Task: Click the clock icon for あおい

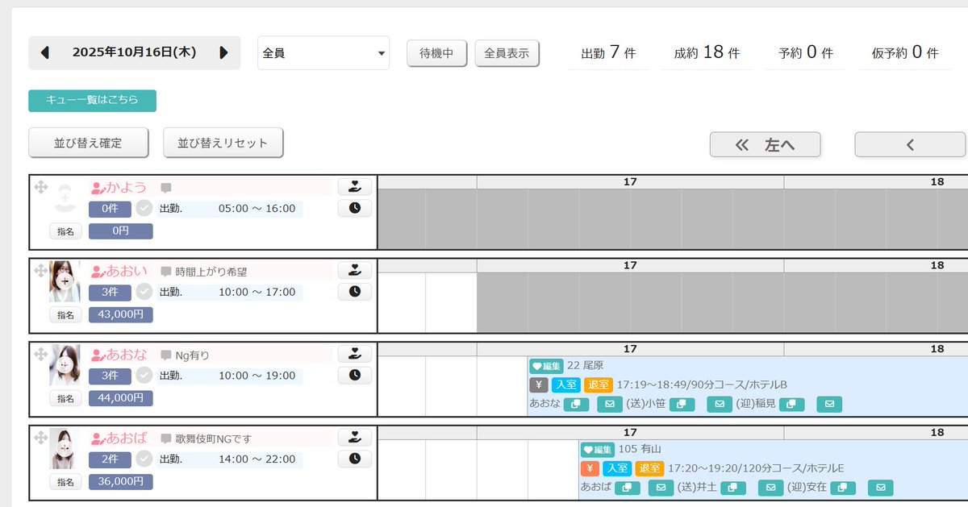Action: [355, 292]
